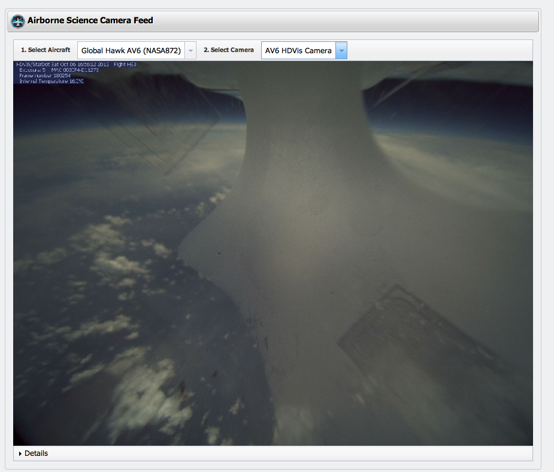Click the '2. Select Camera' label
The image size is (554, 472).
pyautogui.click(x=228, y=50)
